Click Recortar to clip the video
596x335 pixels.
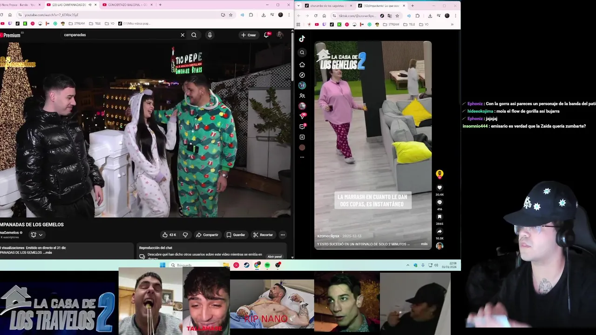tap(263, 235)
